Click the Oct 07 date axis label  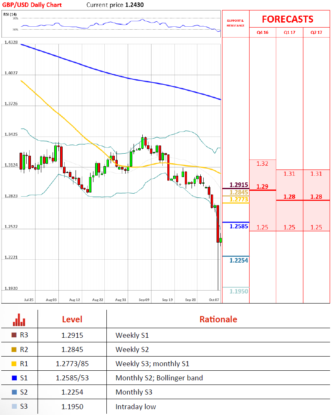(214, 300)
